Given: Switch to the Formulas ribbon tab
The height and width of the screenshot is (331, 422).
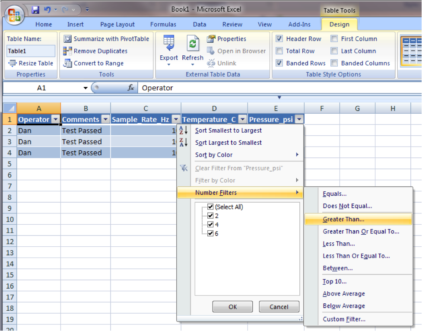Looking at the screenshot, I should pos(163,24).
